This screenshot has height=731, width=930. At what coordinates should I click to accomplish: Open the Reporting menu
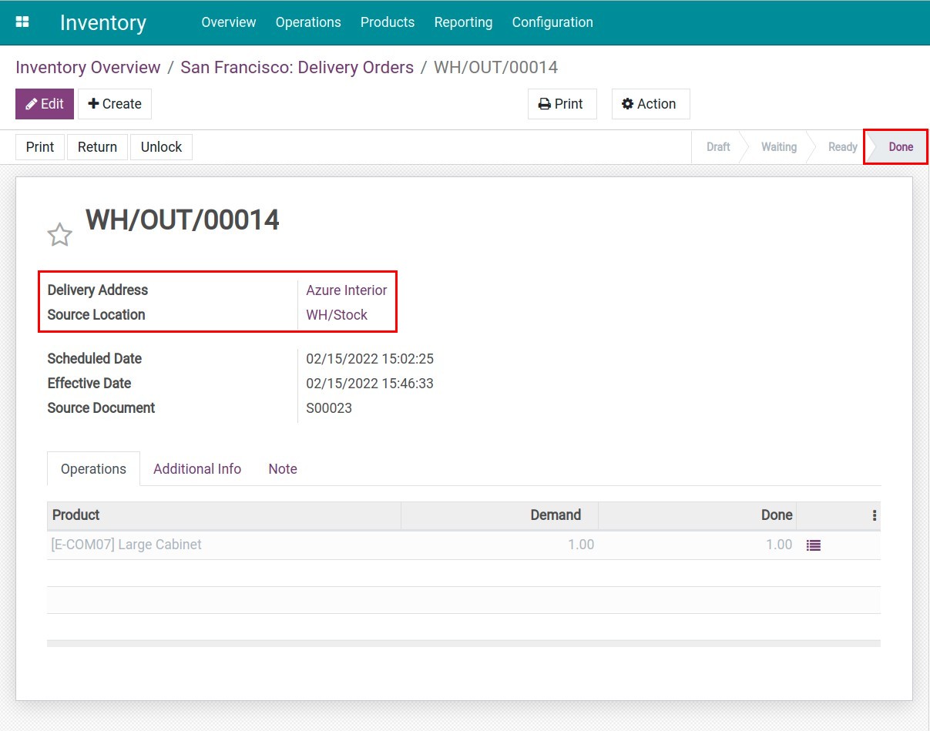coord(463,22)
